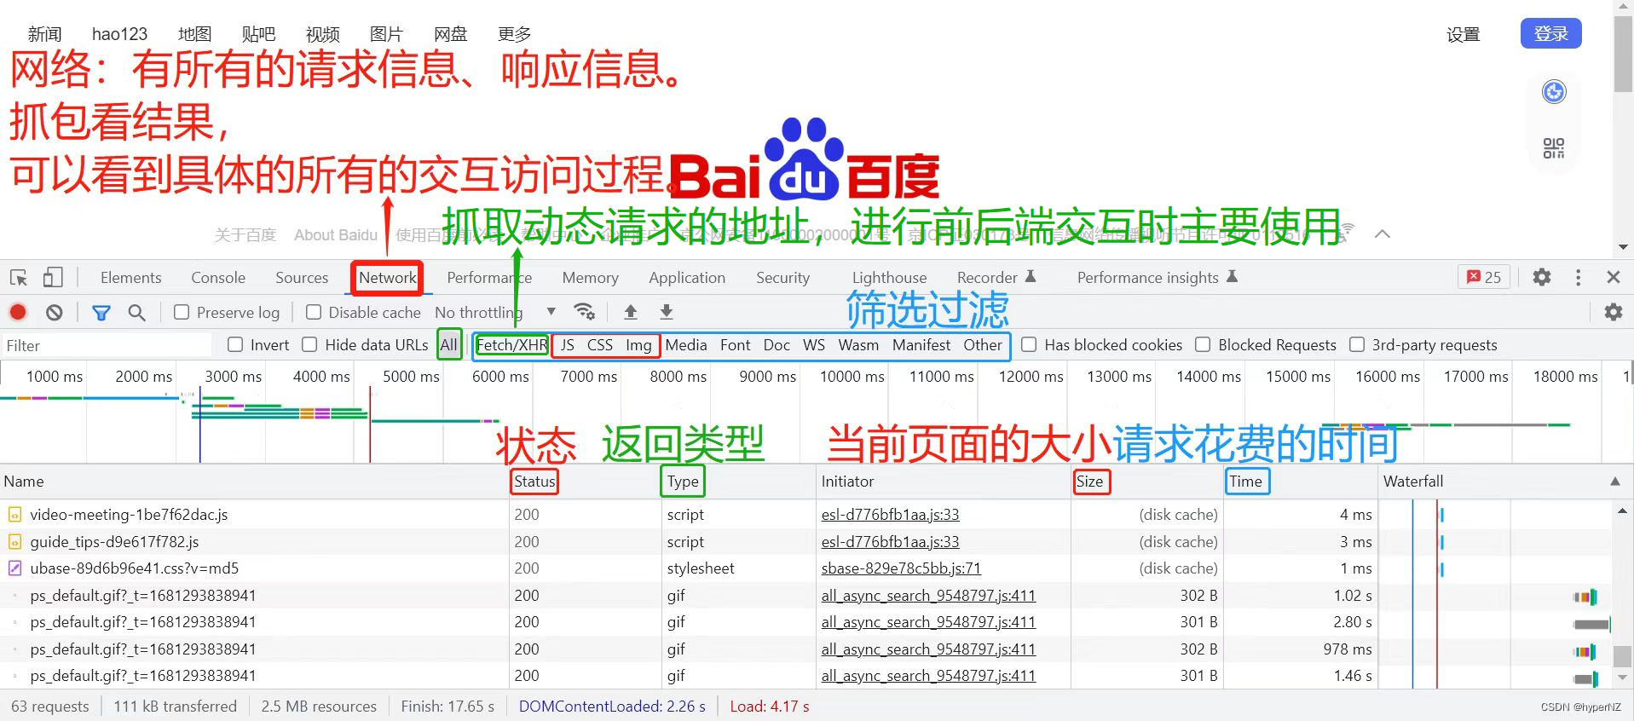Activate the inspect element picker icon
1634x721 pixels.
19,277
